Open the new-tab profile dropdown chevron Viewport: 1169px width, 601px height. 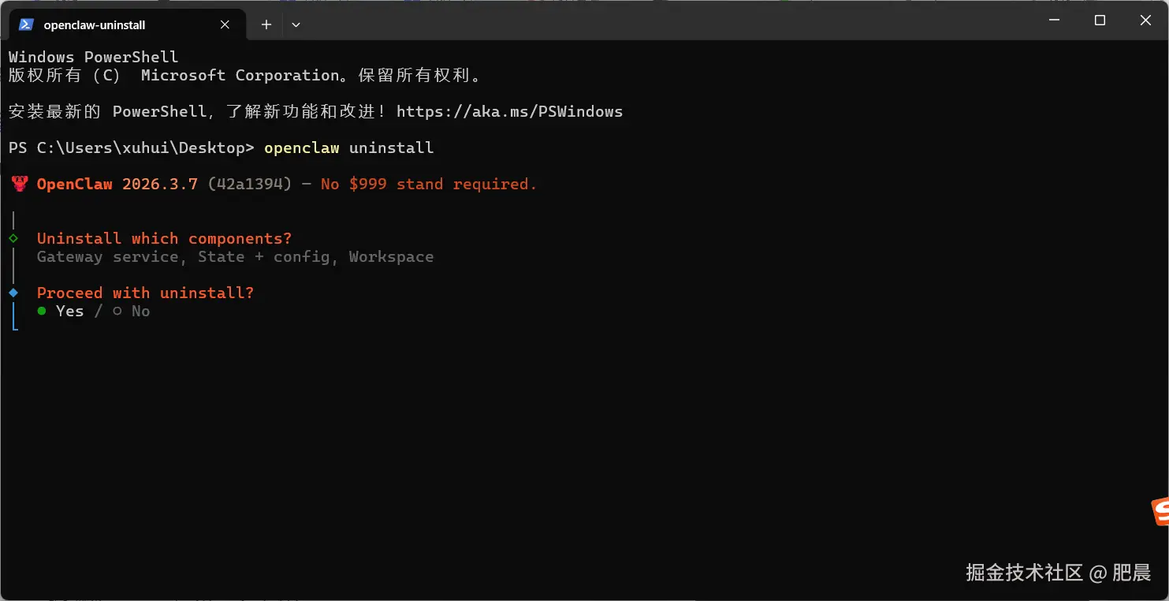point(296,24)
